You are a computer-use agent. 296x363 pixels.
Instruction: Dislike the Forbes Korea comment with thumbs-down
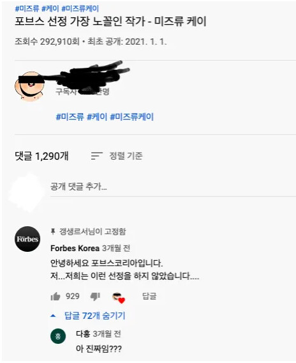[x=95, y=297]
